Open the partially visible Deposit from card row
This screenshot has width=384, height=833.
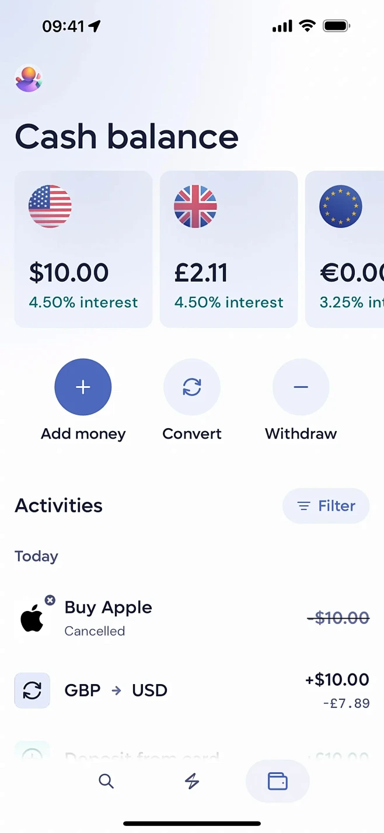(192, 755)
